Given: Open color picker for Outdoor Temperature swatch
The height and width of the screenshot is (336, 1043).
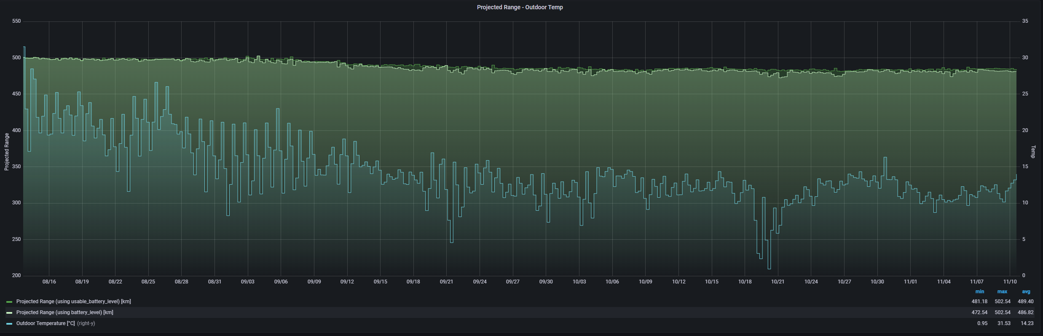Looking at the screenshot, I should [9, 324].
